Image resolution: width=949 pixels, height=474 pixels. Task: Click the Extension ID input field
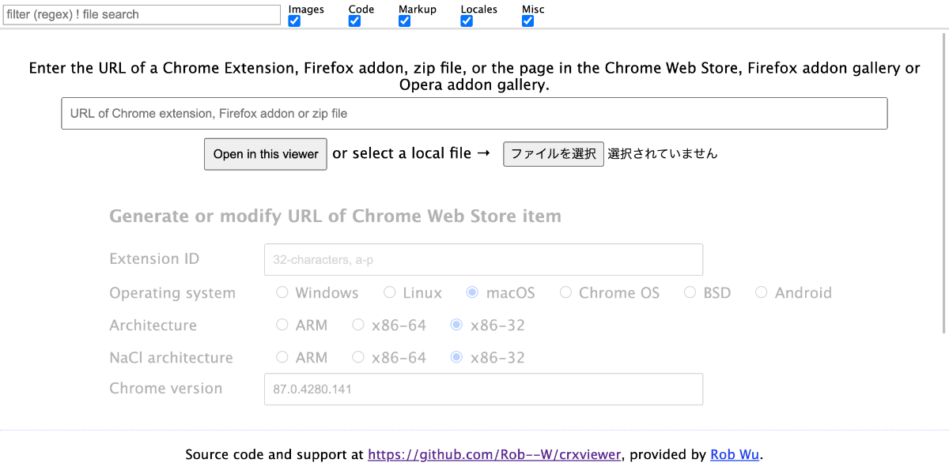(483, 259)
